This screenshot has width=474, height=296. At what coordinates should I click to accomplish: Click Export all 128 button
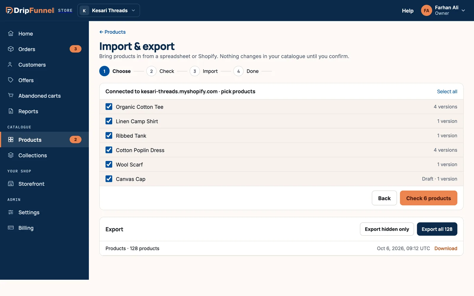[x=437, y=229]
